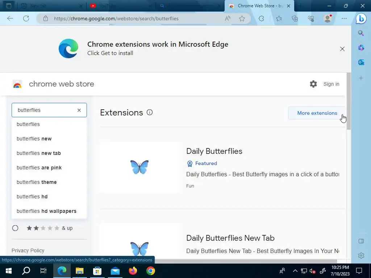
Task: Open Microsoft Store from taskbar
Action: tap(97, 271)
